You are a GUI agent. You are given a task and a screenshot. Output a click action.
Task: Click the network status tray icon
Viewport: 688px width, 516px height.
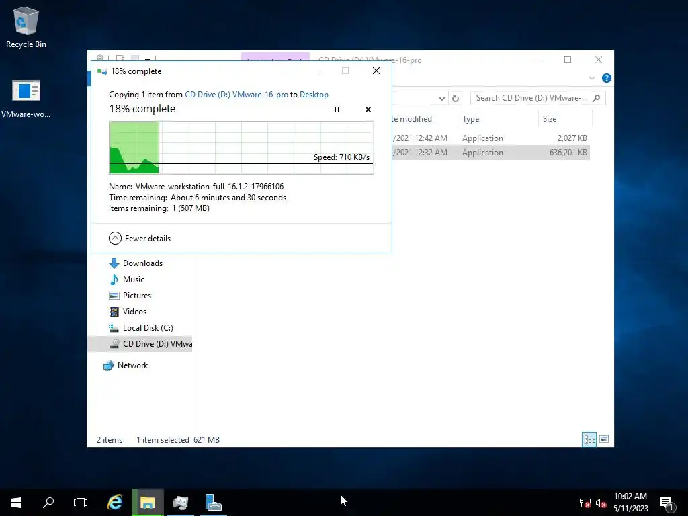(x=585, y=503)
